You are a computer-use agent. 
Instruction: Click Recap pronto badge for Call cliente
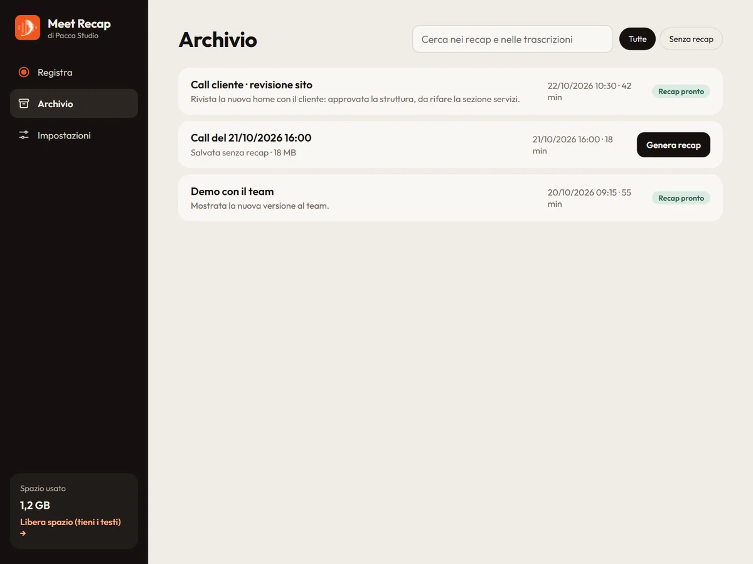[681, 91]
